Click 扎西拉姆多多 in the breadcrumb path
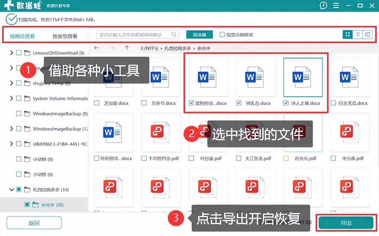Image resolution: width=379 pixels, height=236 pixels. point(178,48)
